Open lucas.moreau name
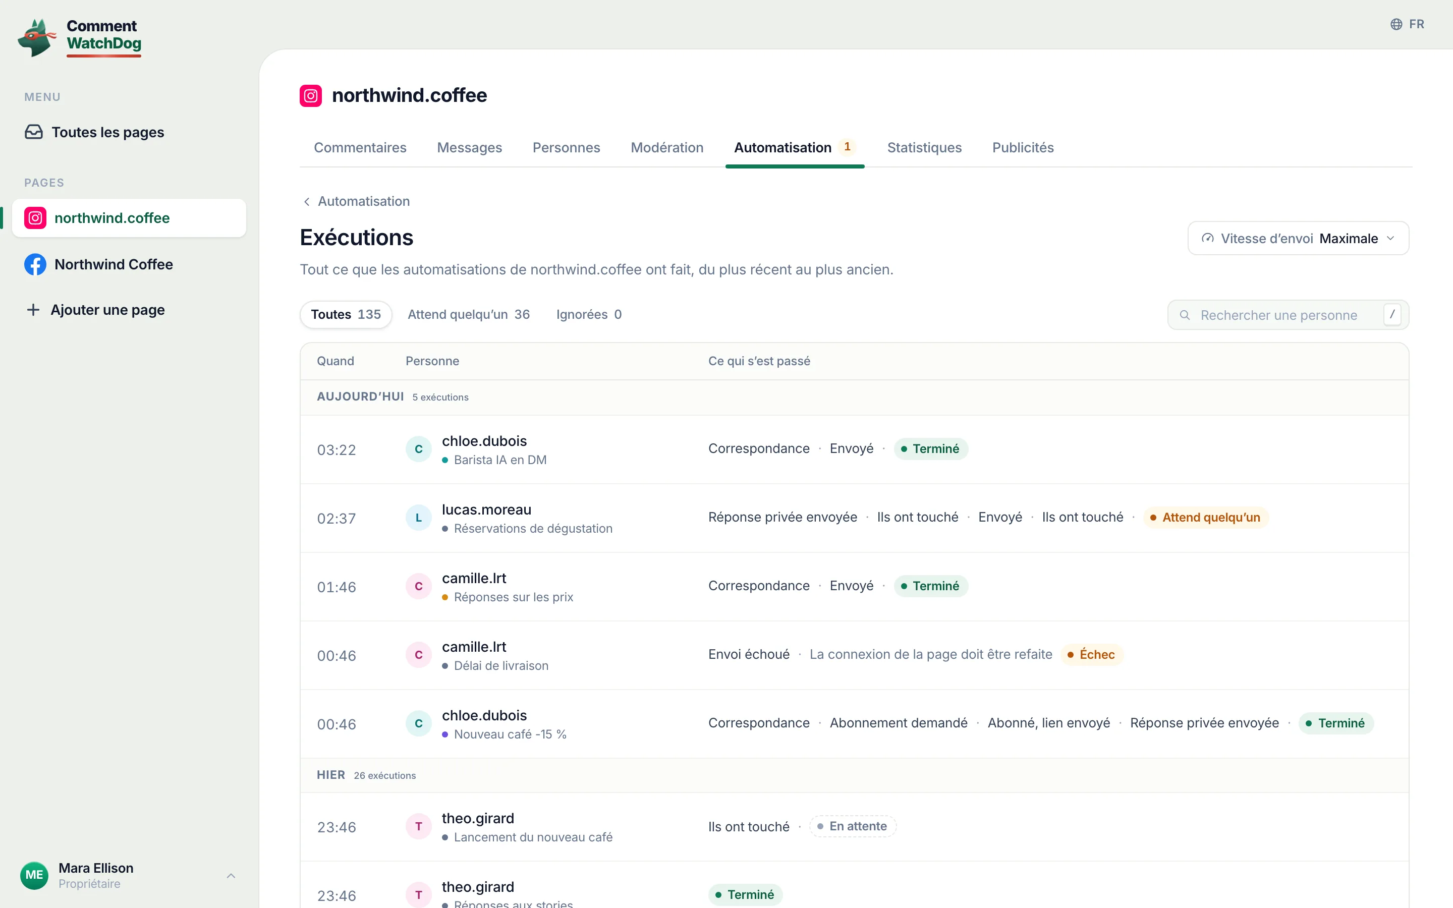The height and width of the screenshot is (908, 1453). (486, 510)
